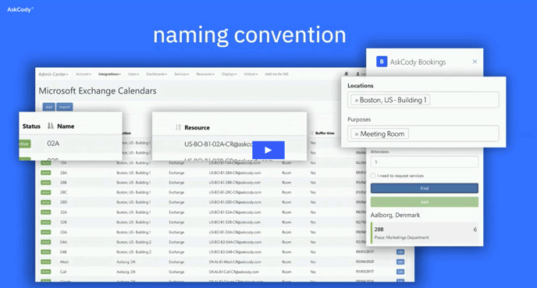537x288 pixels.
Task: Click the Active badge on row 33A
Action: [x=46, y=232]
